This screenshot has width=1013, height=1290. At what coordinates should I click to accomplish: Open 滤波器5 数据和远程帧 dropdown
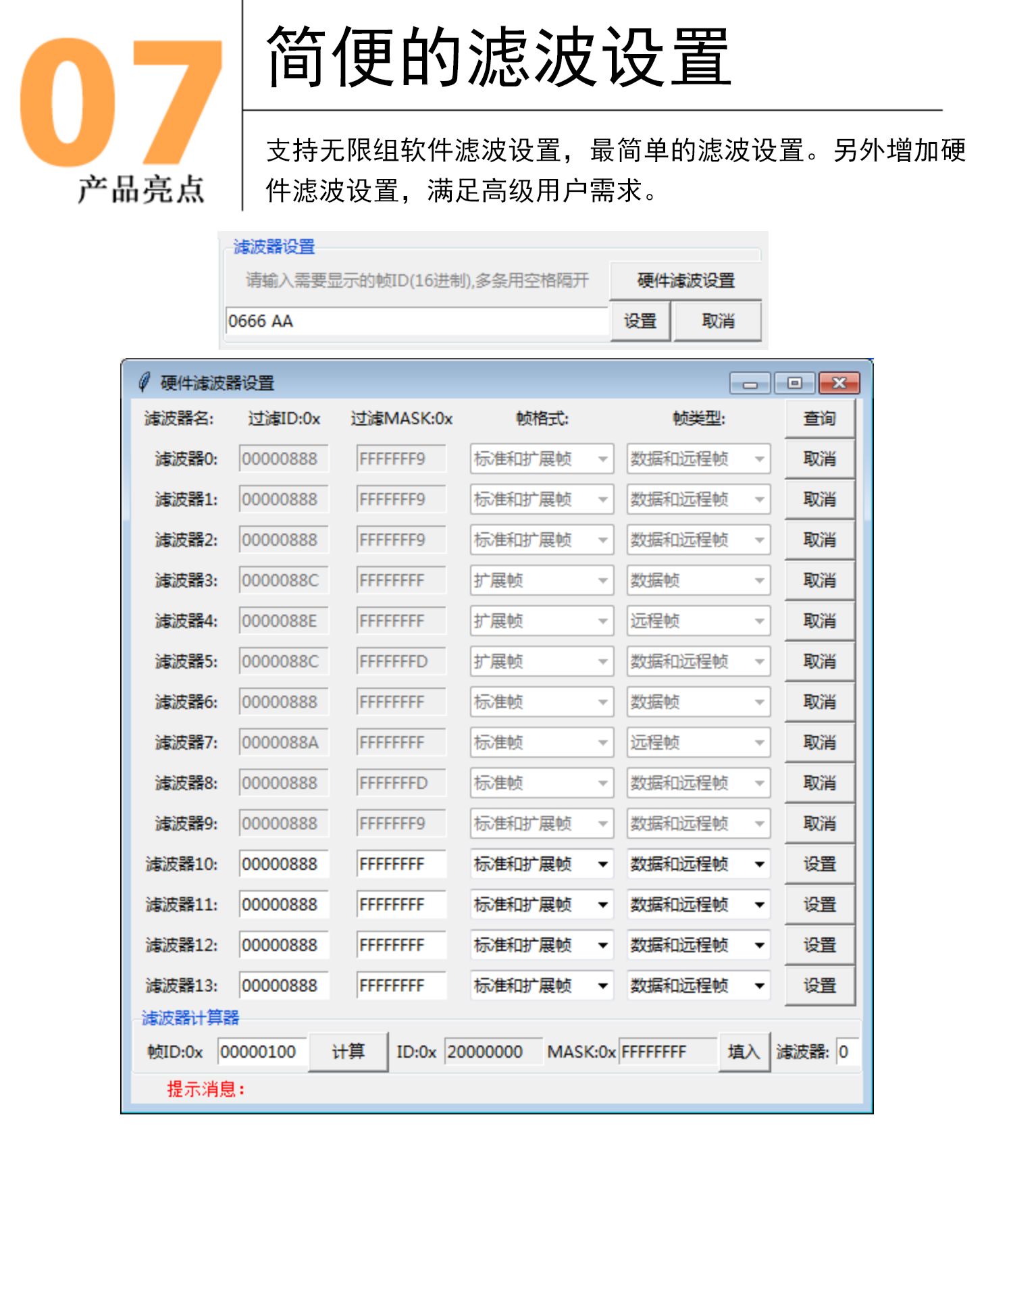point(698,662)
